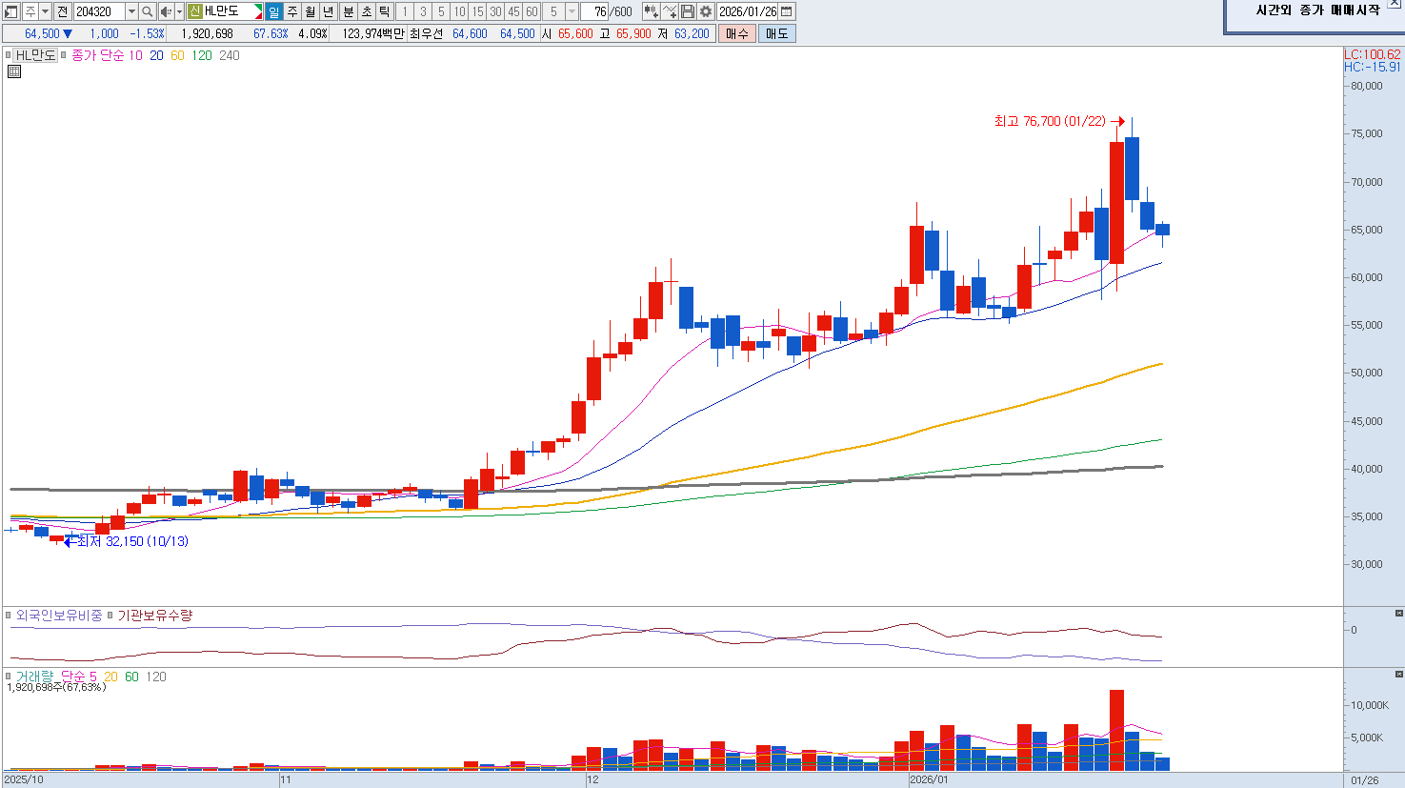Expand the speaker icon dropdown arrow

pyautogui.click(x=178, y=11)
